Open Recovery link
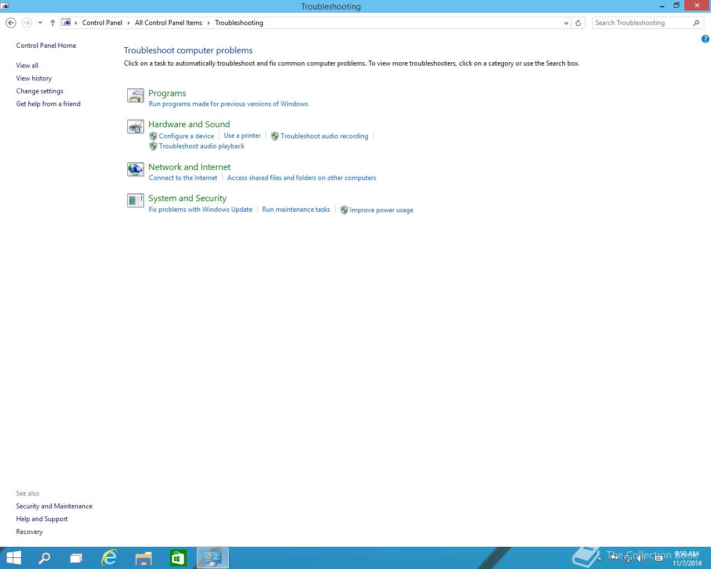 click(29, 532)
